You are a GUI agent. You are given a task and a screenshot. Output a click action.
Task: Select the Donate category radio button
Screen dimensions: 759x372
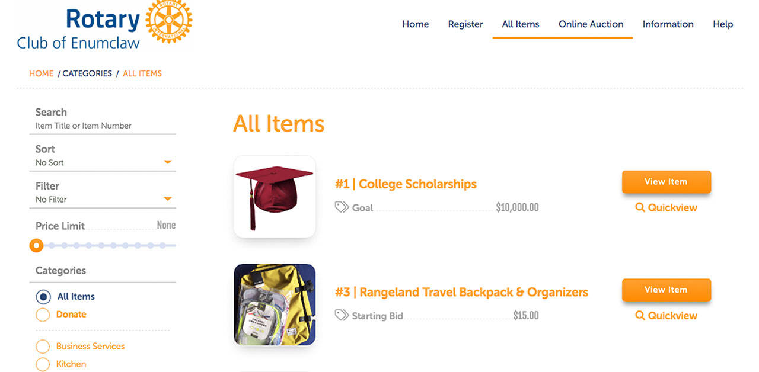[x=43, y=315]
